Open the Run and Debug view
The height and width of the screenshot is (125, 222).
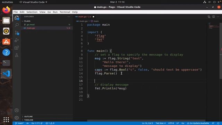coord(17,40)
